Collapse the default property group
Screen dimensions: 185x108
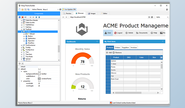pos(19,69)
